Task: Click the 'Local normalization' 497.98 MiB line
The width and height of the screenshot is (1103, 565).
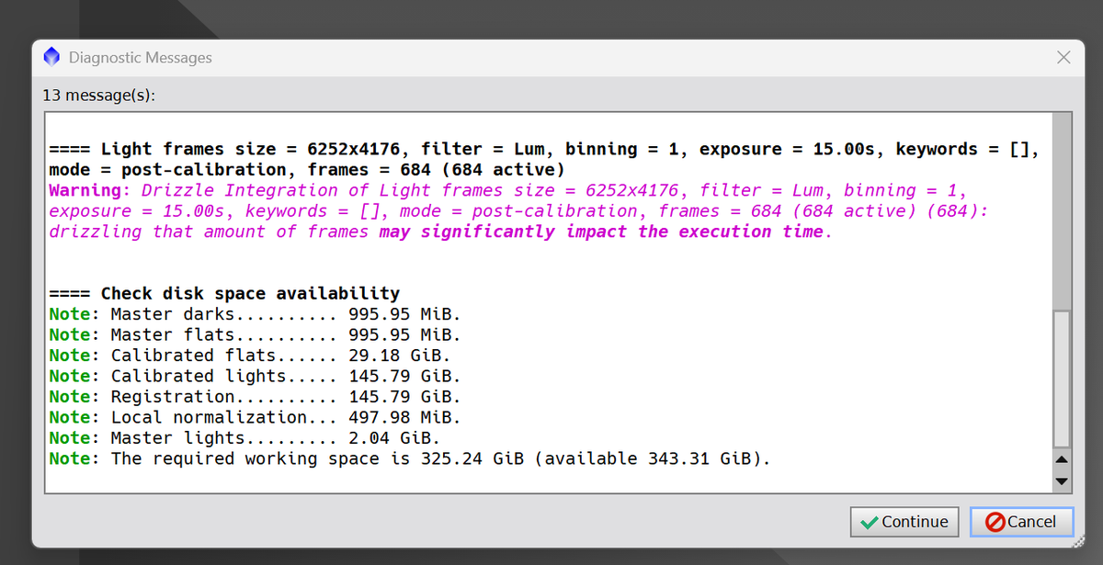Action: (255, 417)
